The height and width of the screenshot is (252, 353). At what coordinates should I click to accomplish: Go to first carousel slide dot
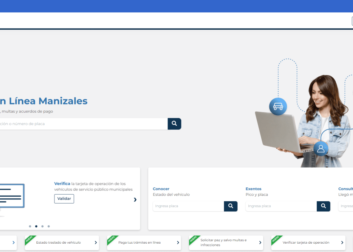point(30,226)
